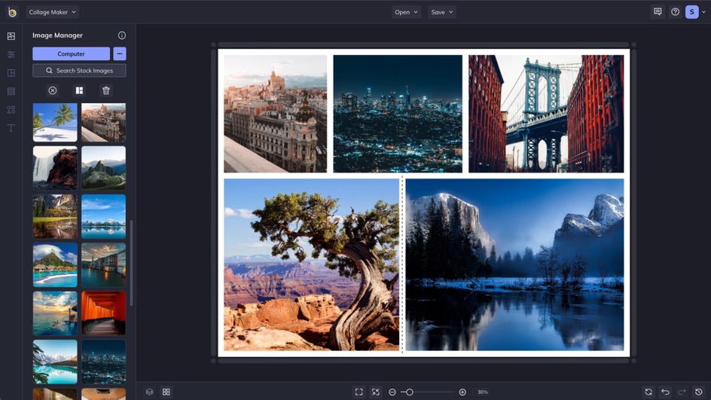Select the turquoise alpine lake thumbnail

click(x=55, y=362)
